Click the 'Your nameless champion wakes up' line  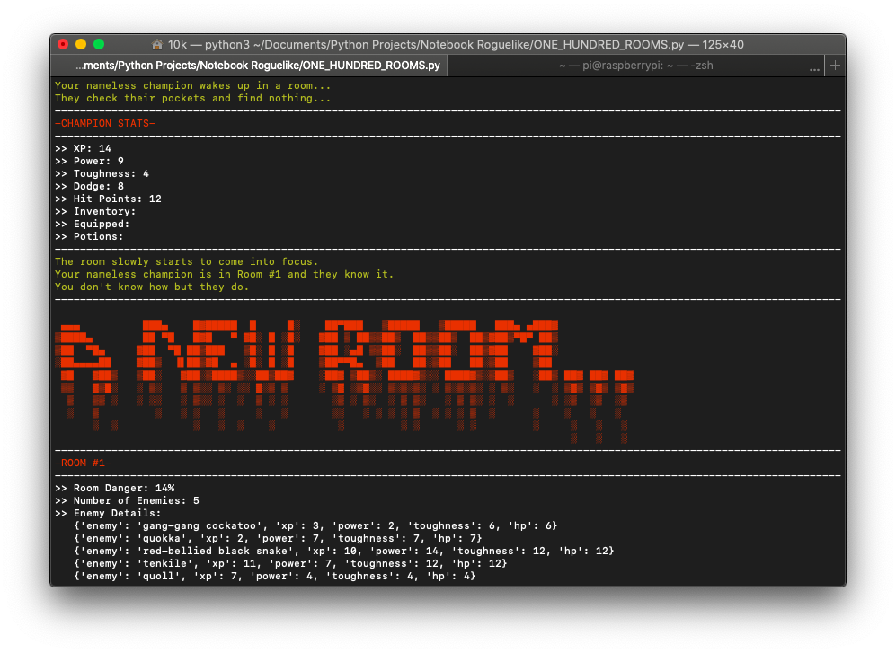point(192,85)
